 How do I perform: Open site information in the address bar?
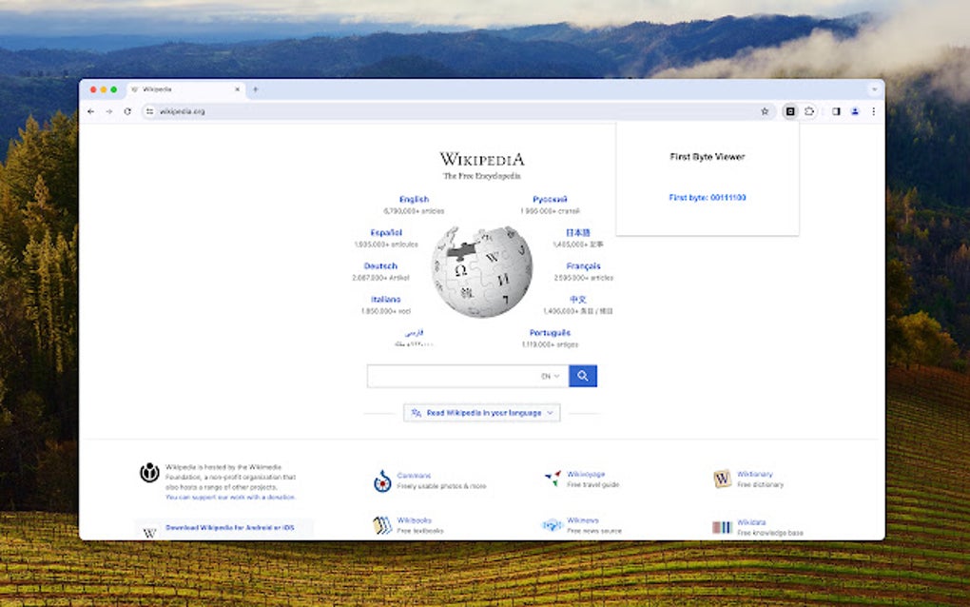pyautogui.click(x=149, y=110)
